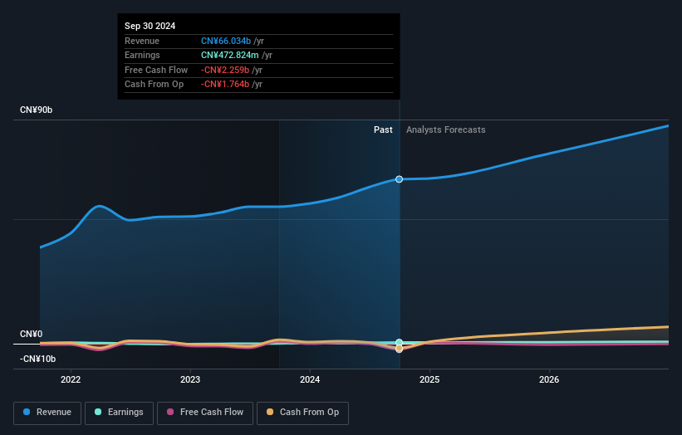Screen dimensions: 682x435
Task: Click the -CN¥1.764b cash from op value
Action: (225, 85)
